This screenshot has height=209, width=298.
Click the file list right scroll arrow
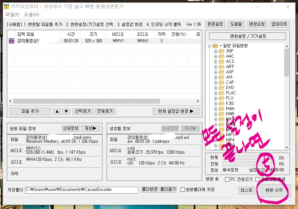click(x=198, y=101)
